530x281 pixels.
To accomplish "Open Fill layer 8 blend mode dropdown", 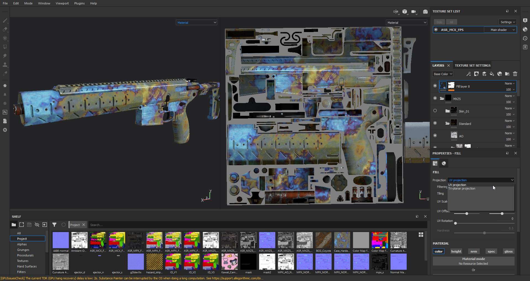I will point(510,83).
